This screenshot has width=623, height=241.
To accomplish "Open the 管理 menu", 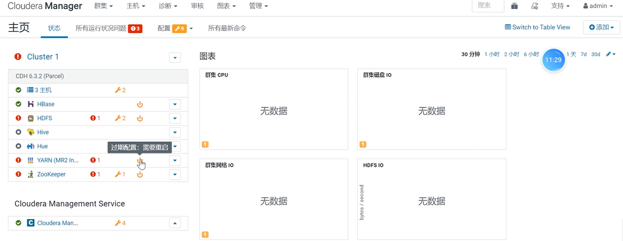I will tap(258, 6).
